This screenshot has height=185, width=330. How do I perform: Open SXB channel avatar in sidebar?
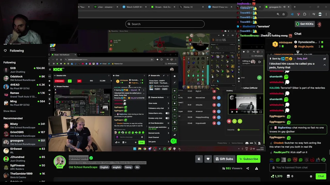click(x=6, y=70)
